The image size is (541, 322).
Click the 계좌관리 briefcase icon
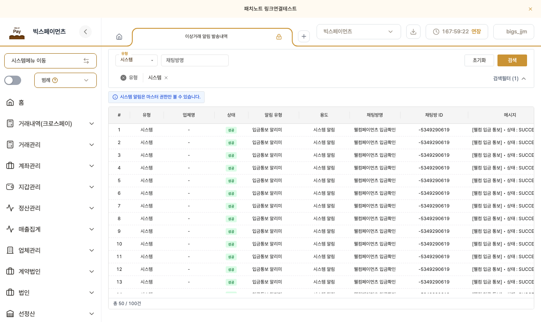(x=10, y=166)
